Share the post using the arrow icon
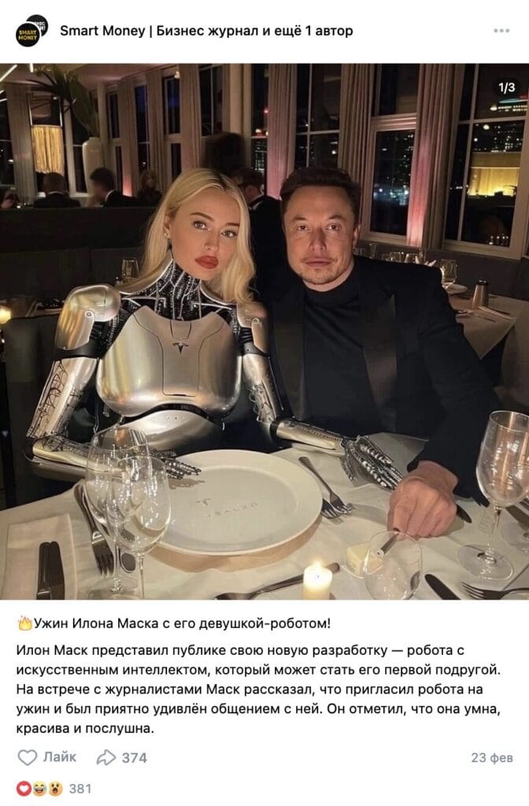Image resolution: width=529 pixels, height=806 pixels. (106, 757)
